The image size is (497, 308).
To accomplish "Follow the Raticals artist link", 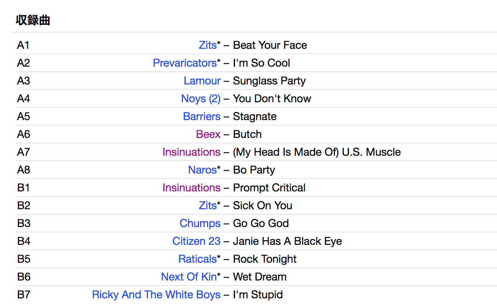I will point(197,259).
